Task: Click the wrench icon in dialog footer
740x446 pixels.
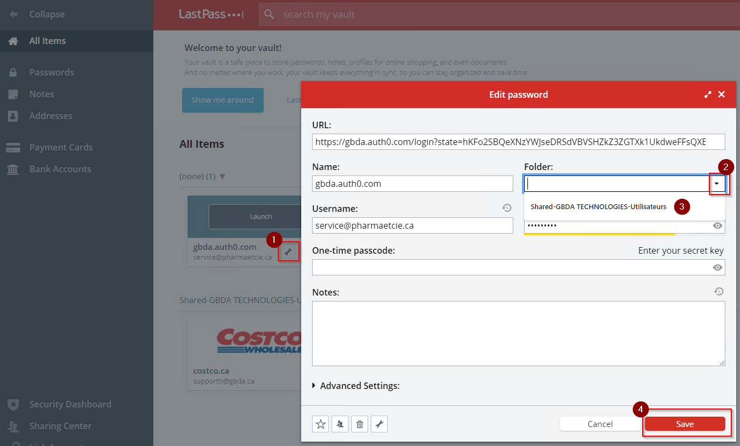Action: (379, 424)
